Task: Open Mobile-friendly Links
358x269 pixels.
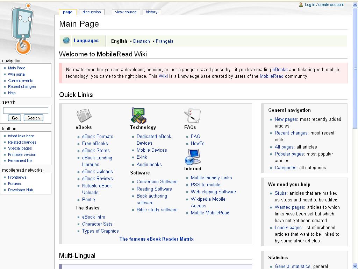Action: pos(212,178)
